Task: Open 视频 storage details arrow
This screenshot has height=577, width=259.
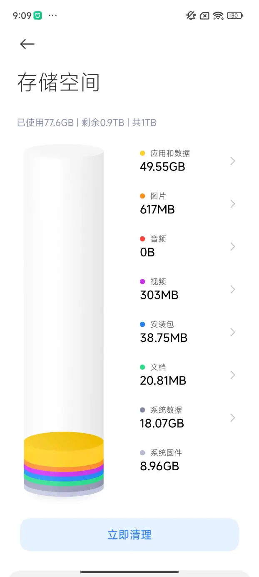Action: pyautogui.click(x=233, y=289)
